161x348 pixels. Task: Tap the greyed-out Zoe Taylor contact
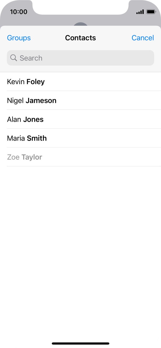25,157
